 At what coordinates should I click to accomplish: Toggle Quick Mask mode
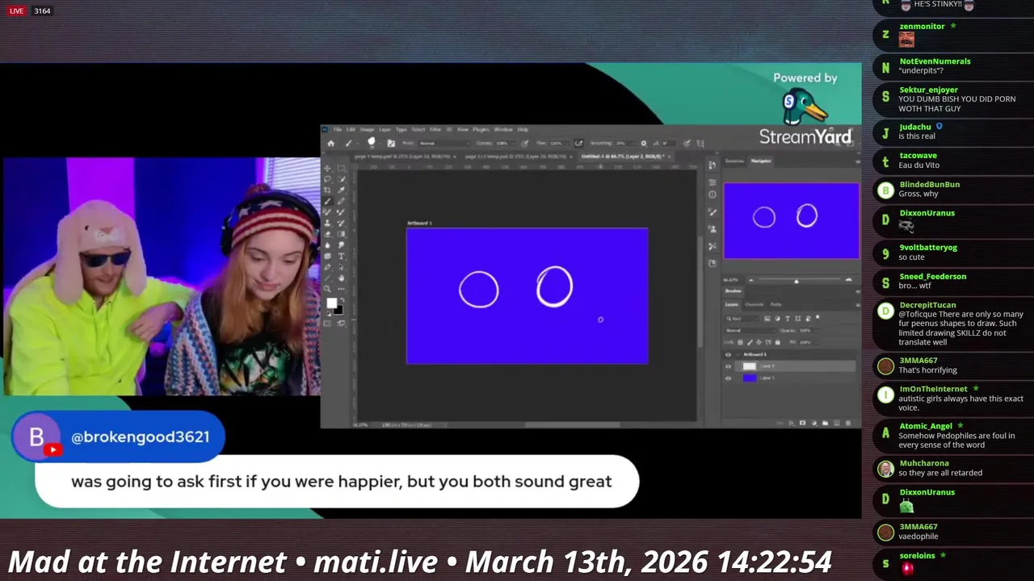coord(326,323)
